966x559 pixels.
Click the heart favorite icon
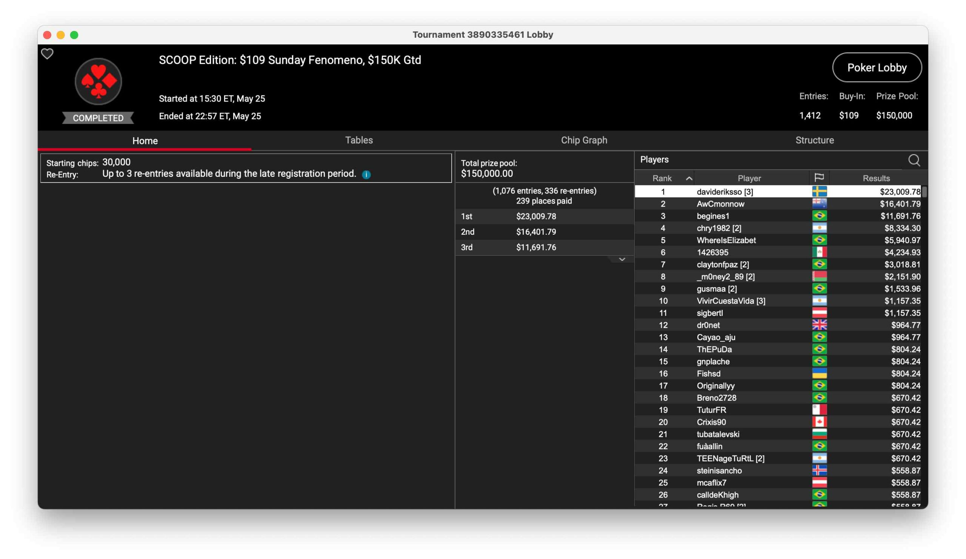point(47,54)
